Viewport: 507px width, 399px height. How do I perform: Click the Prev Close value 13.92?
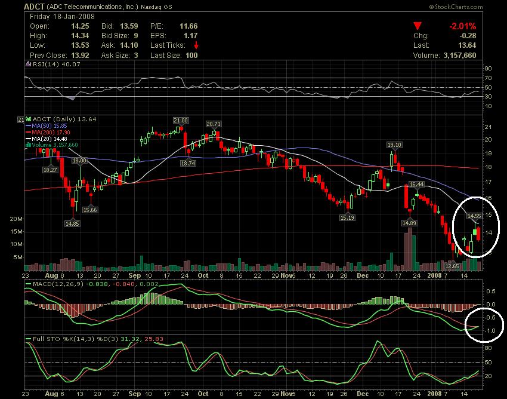click(80, 56)
